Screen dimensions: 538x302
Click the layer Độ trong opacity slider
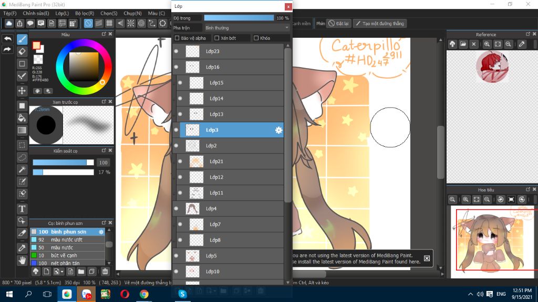click(239, 18)
